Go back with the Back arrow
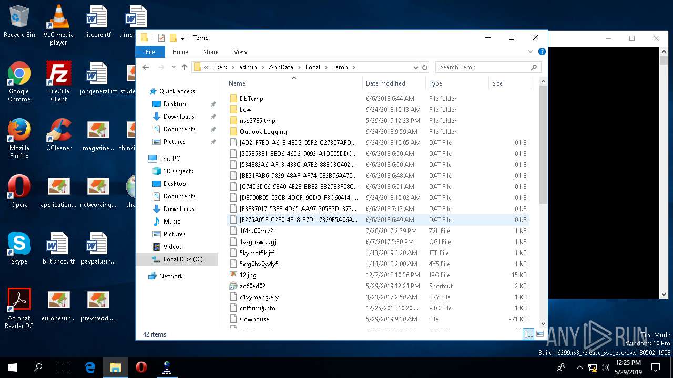The image size is (673, 378). pyautogui.click(x=146, y=67)
